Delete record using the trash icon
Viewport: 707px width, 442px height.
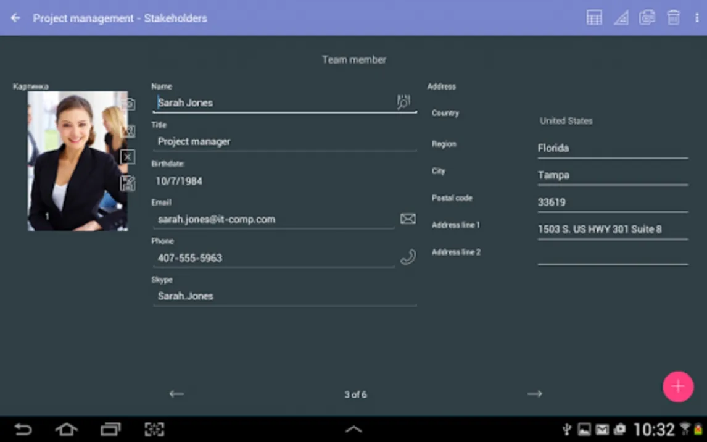click(x=673, y=18)
